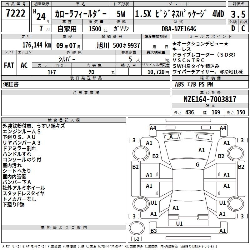Click the color number 1F7
The image size is (250, 250).
point(52,72)
